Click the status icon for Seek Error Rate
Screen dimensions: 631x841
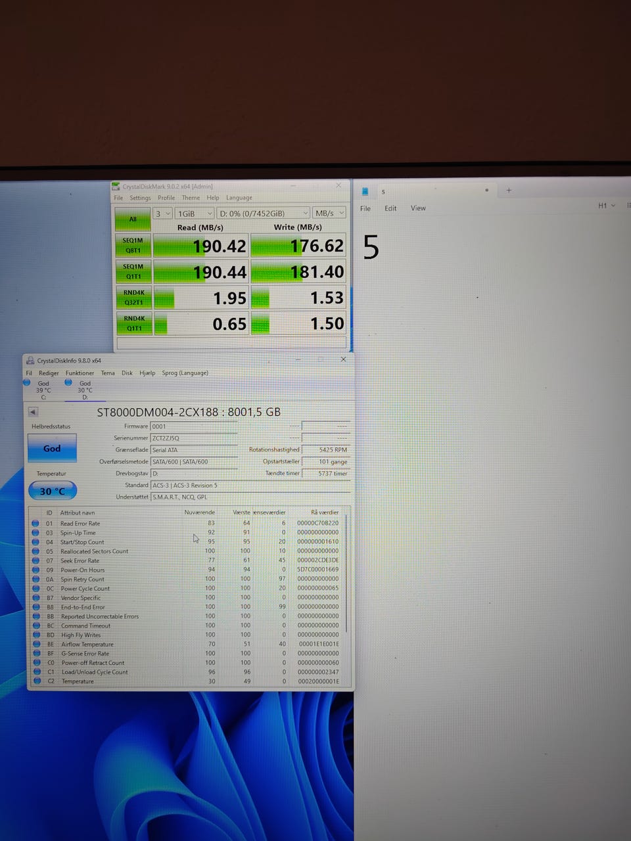(x=35, y=560)
